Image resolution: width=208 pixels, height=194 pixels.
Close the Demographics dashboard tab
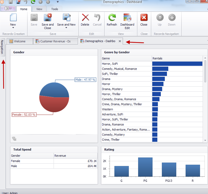[120, 41]
